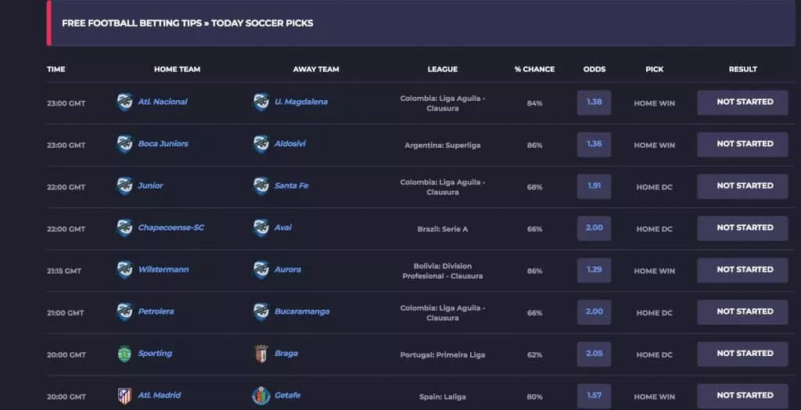Click the Getafe club crest
Image resolution: width=801 pixels, height=410 pixels.
pos(261,396)
